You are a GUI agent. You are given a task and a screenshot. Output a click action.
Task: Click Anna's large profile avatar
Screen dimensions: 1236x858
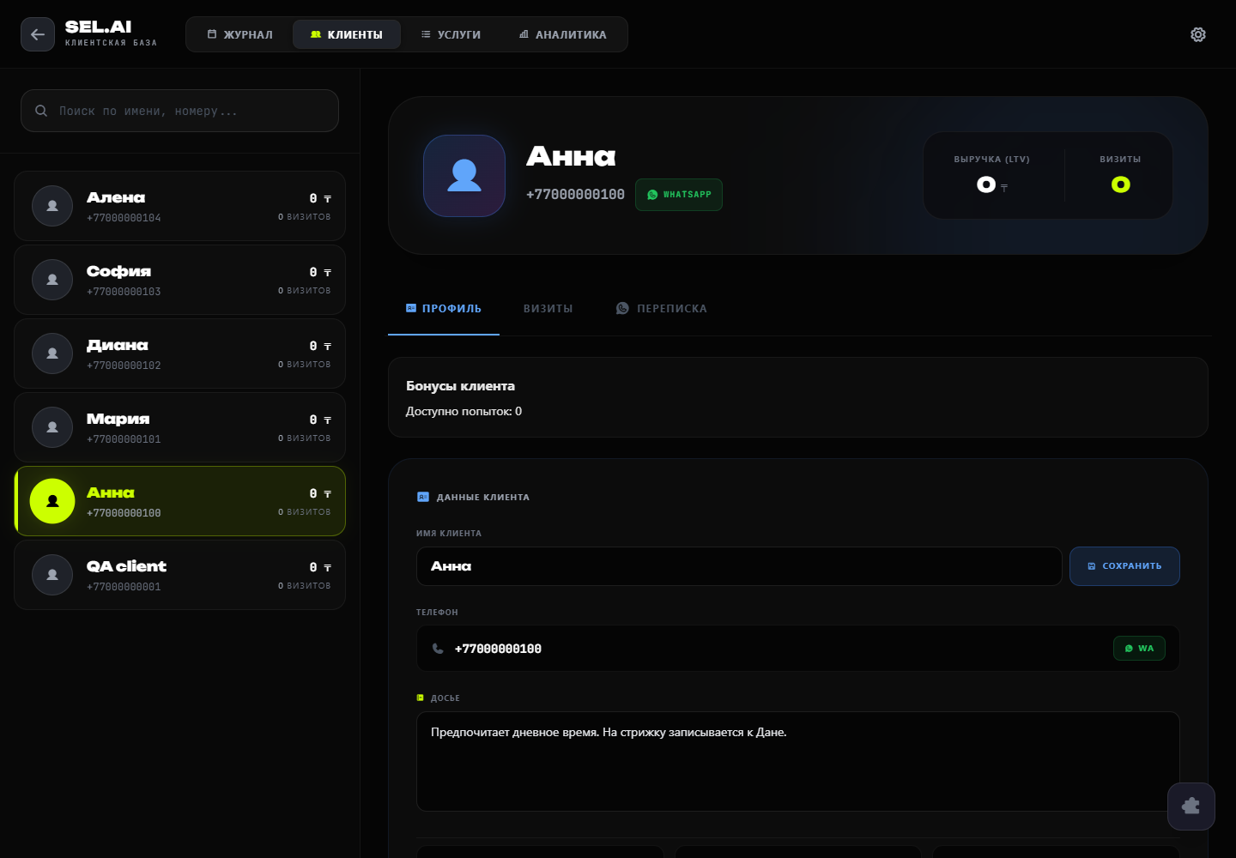[x=464, y=176]
